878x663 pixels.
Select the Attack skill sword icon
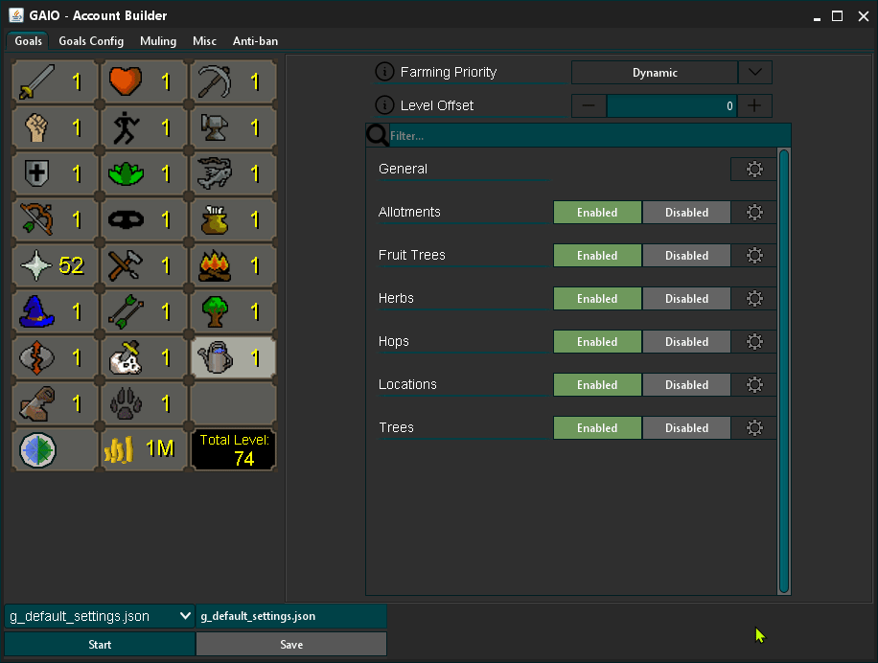click(x=37, y=82)
